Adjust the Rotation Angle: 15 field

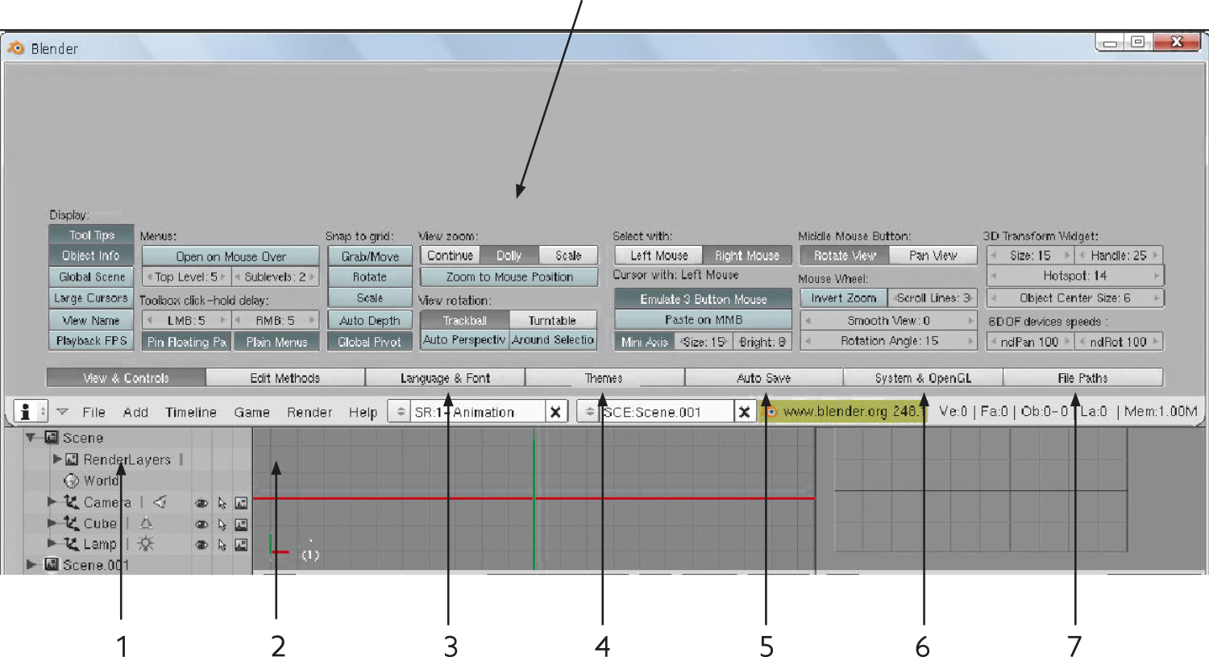click(x=889, y=341)
